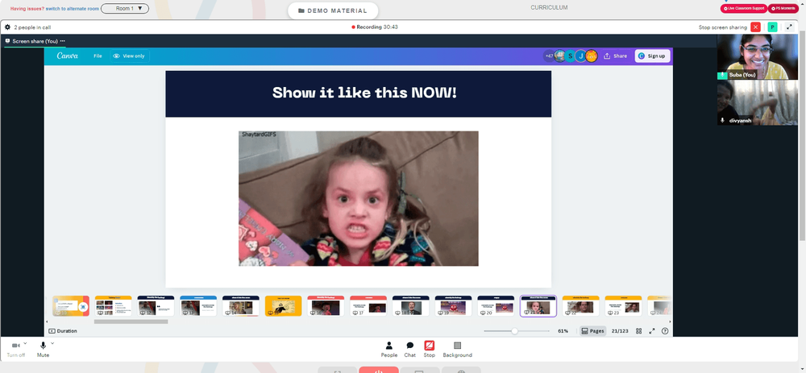The height and width of the screenshot is (373, 806).
Task: Select slide thumbnail 20
Action: 496,305
